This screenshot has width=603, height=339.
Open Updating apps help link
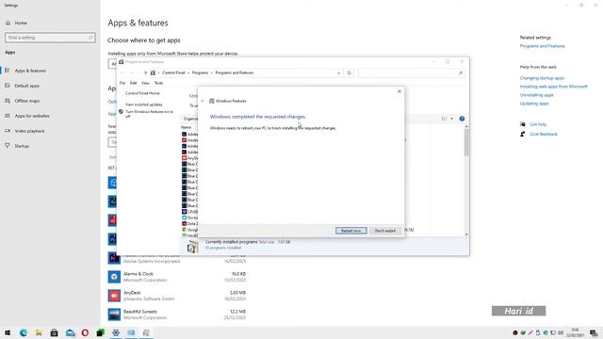(534, 104)
